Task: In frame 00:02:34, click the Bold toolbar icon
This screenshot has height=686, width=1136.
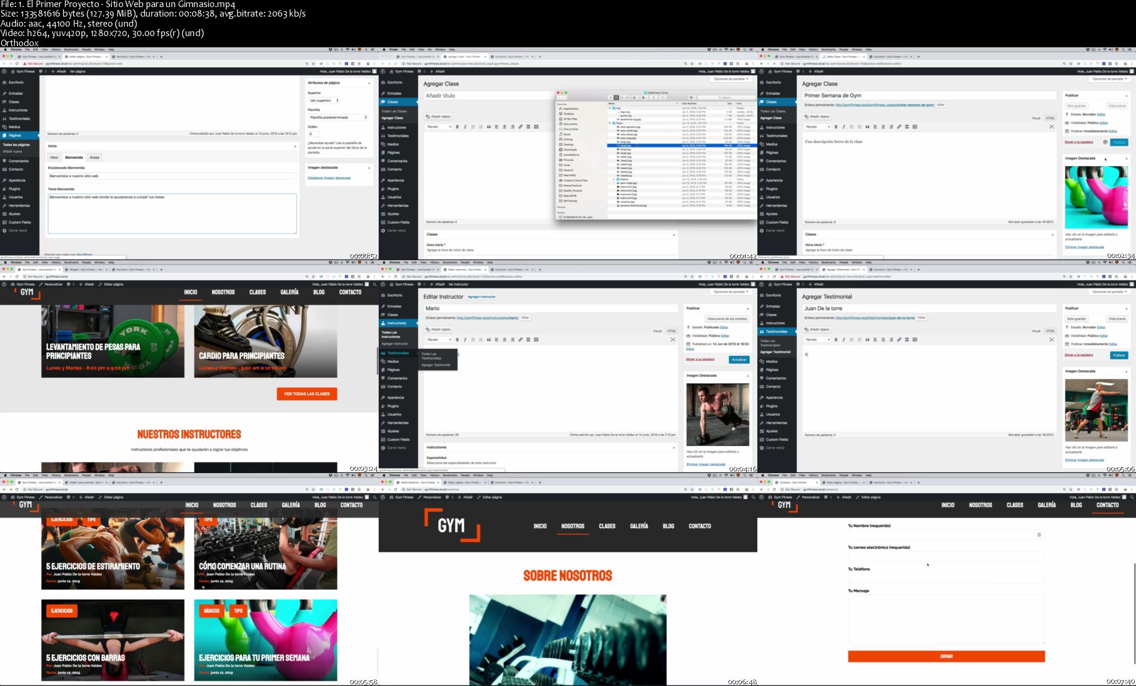Action: click(x=835, y=127)
